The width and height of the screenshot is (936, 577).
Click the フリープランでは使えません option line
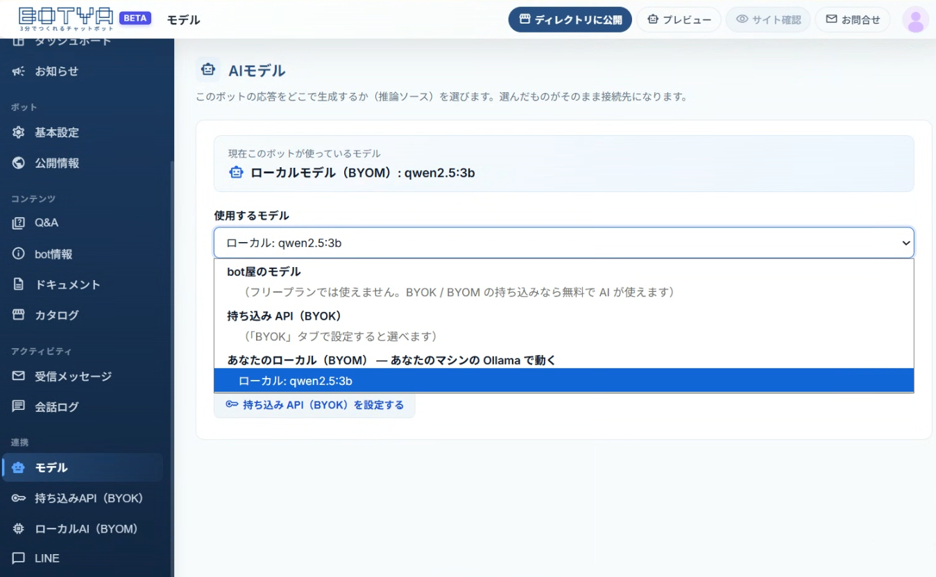click(x=459, y=292)
